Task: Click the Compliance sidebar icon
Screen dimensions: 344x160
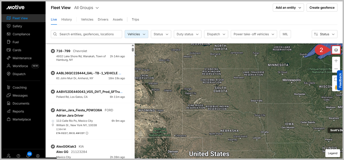Action: pos(9,34)
